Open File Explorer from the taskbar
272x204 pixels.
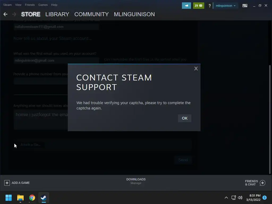coord(20,198)
